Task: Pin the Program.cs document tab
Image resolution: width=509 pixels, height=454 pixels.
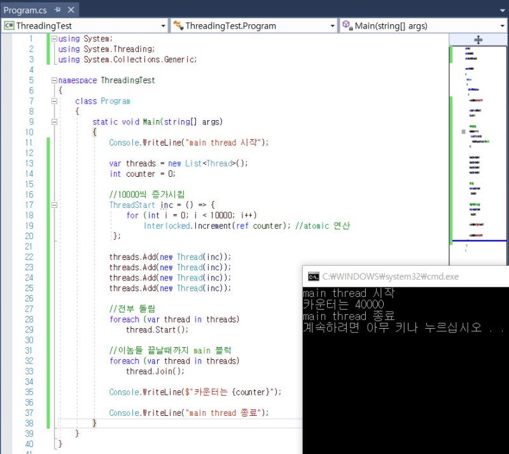Action: (57, 11)
